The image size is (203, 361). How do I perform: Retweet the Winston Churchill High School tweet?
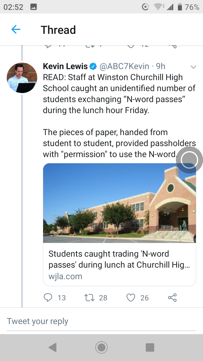(x=89, y=298)
